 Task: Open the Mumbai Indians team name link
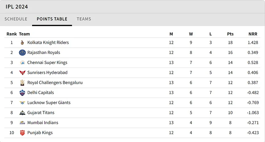click(x=43, y=122)
